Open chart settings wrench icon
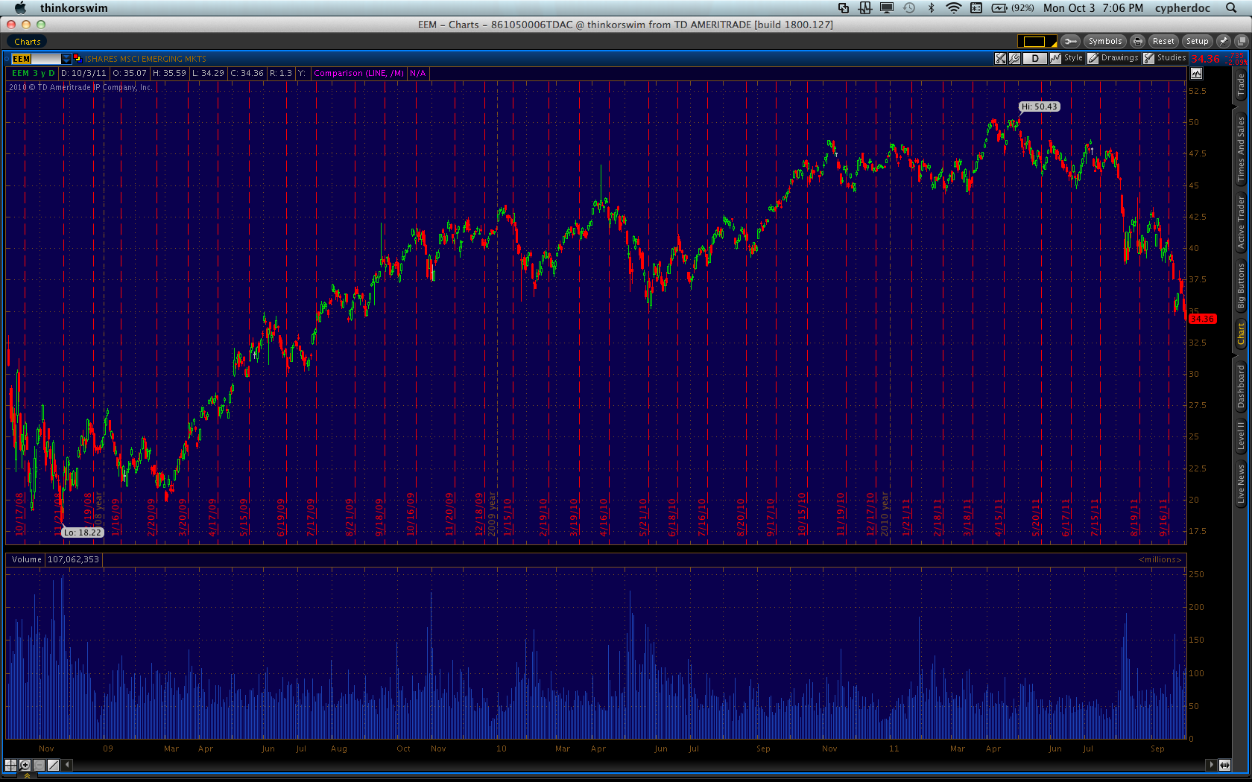 click(1014, 58)
